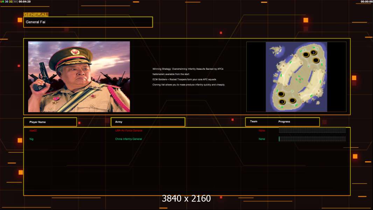
Task: Click the Progress column label
Action: [284, 121]
